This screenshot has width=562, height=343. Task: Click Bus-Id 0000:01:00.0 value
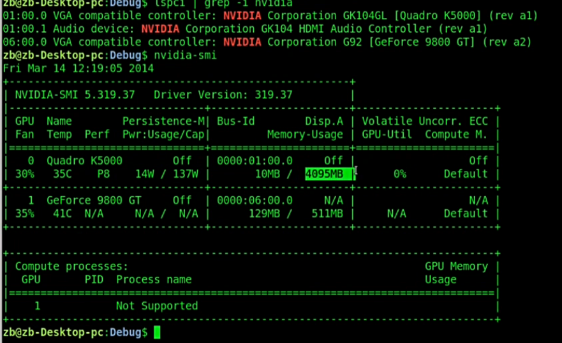(x=255, y=161)
